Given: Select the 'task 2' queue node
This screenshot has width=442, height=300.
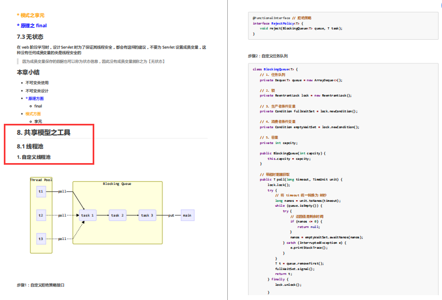Looking at the screenshot, I should coord(117,215).
